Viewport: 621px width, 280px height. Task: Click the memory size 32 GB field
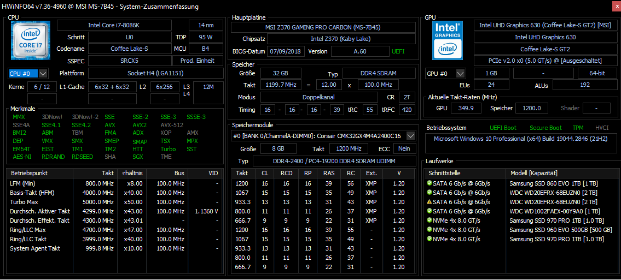(x=280, y=74)
